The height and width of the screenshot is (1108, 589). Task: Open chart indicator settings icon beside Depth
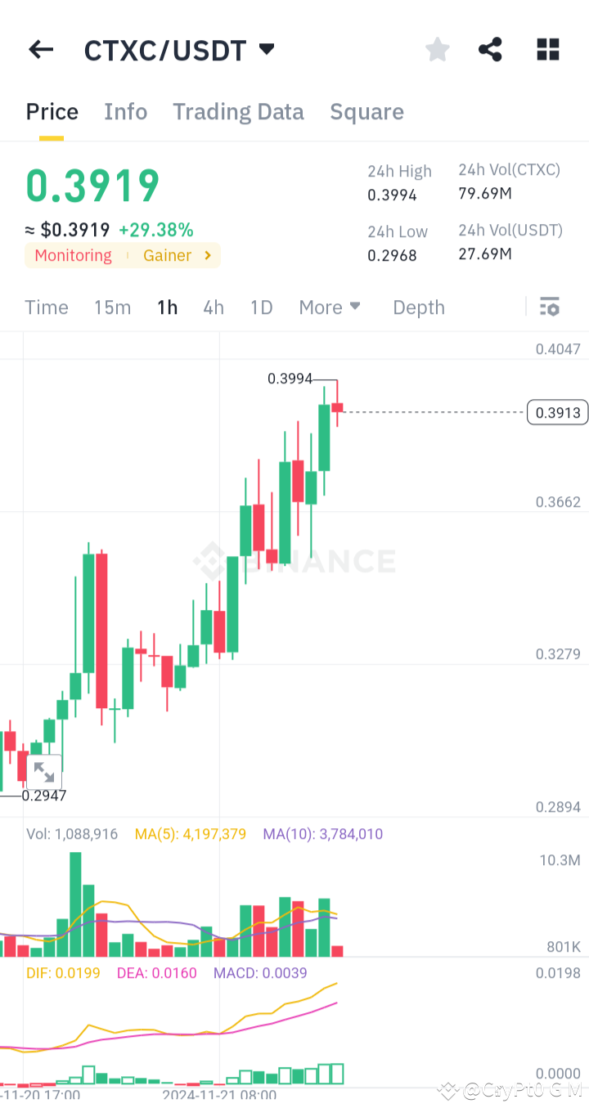pos(550,307)
